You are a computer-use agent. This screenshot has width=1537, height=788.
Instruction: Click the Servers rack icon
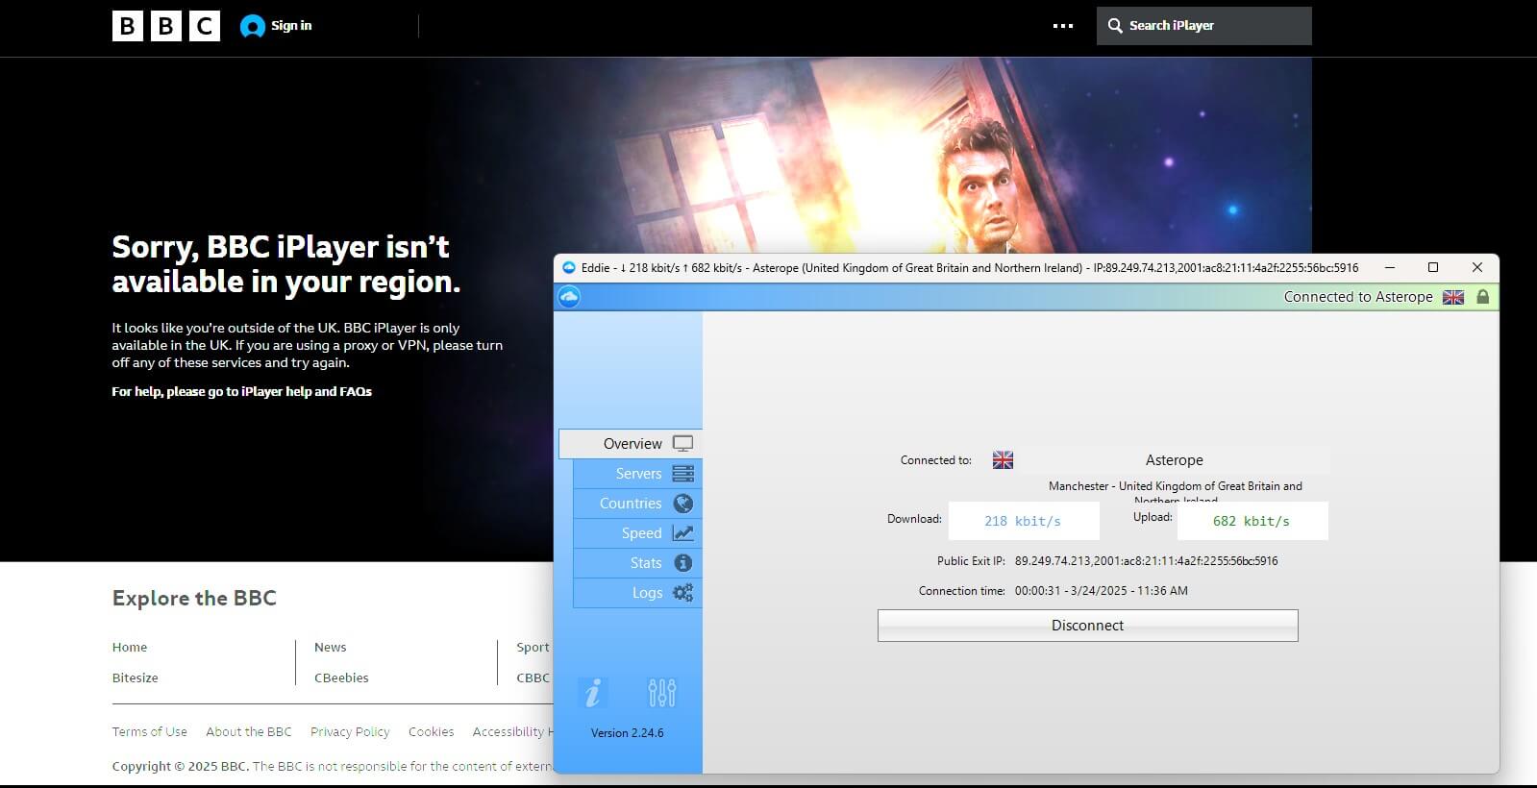coord(683,474)
